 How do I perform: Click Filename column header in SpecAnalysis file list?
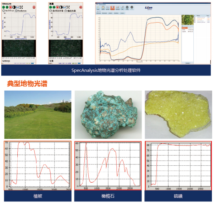(198, 16)
